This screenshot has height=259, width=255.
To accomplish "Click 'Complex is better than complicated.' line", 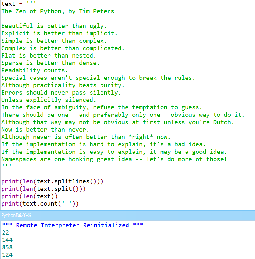I will 63,48.
